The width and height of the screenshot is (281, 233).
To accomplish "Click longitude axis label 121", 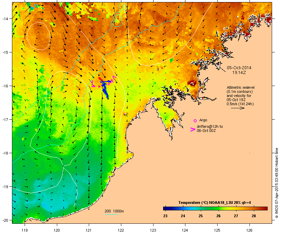I will [x=89, y=230].
